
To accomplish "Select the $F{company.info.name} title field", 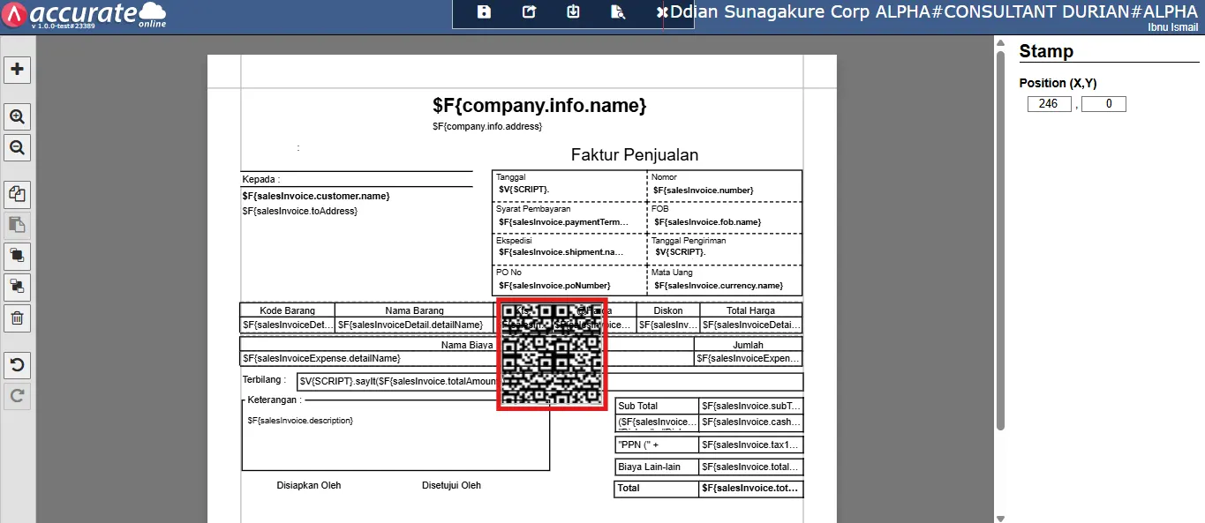I will [539, 105].
